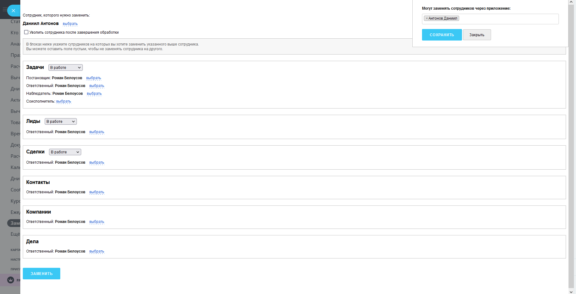Remove the Антонов Даниил tag with its ×
The image size is (576, 294).
[427, 18]
